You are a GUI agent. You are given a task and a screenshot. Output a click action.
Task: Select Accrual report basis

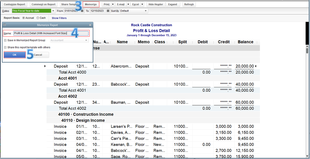point(24,18)
